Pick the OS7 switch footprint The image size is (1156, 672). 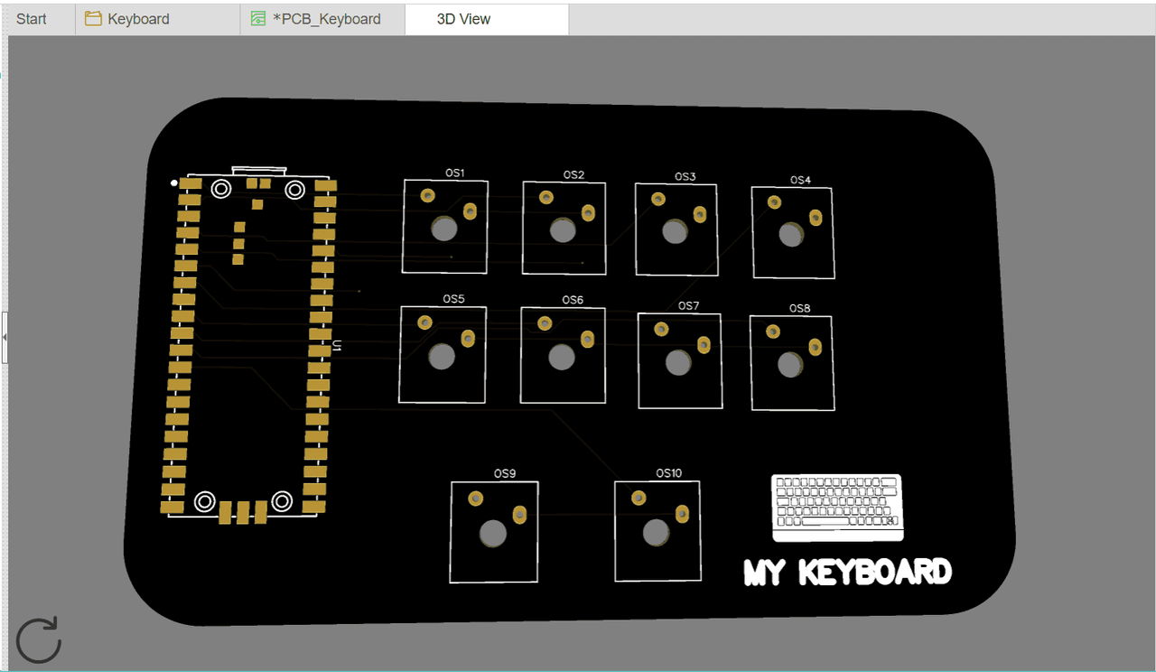[x=679, y=361]
